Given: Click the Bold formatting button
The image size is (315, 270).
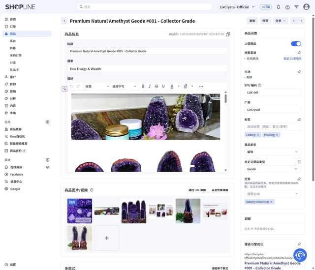Looking at the screenshot, I should [143, 87].
